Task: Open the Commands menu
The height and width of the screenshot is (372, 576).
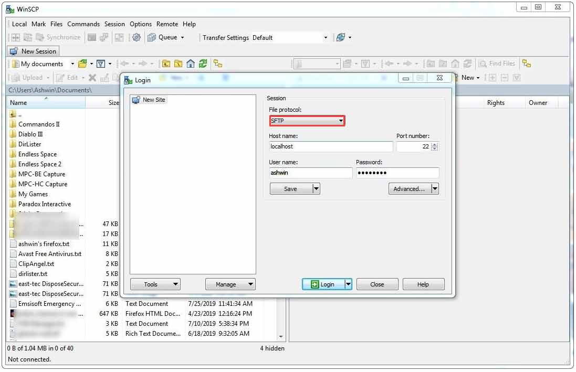Action: tap(83, 24)
